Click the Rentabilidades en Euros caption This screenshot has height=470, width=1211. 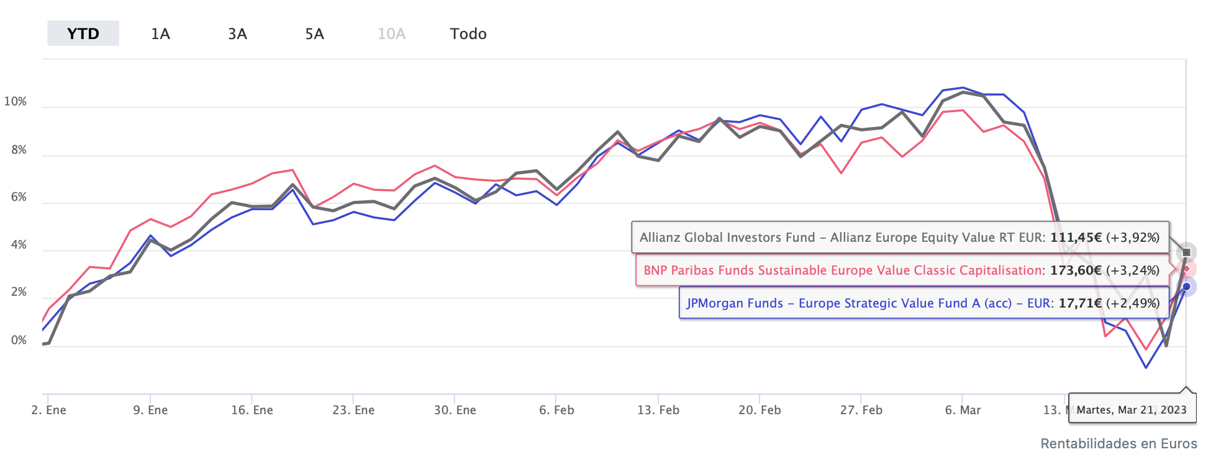click(x=1118, y=443)
